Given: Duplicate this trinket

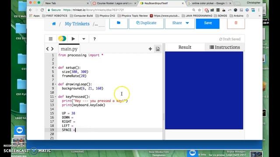Looking at the screenshot, I should point(146,23).
